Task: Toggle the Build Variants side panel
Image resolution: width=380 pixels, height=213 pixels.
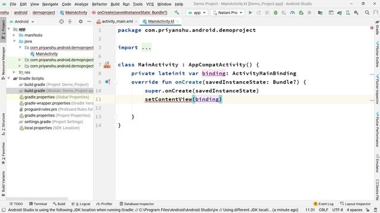Action: pos(3,183)
